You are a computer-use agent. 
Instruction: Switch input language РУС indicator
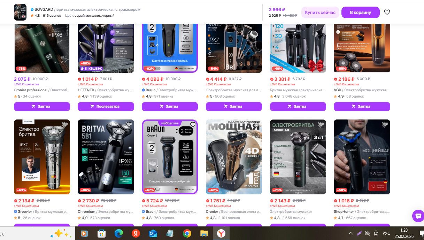point(386,233)
